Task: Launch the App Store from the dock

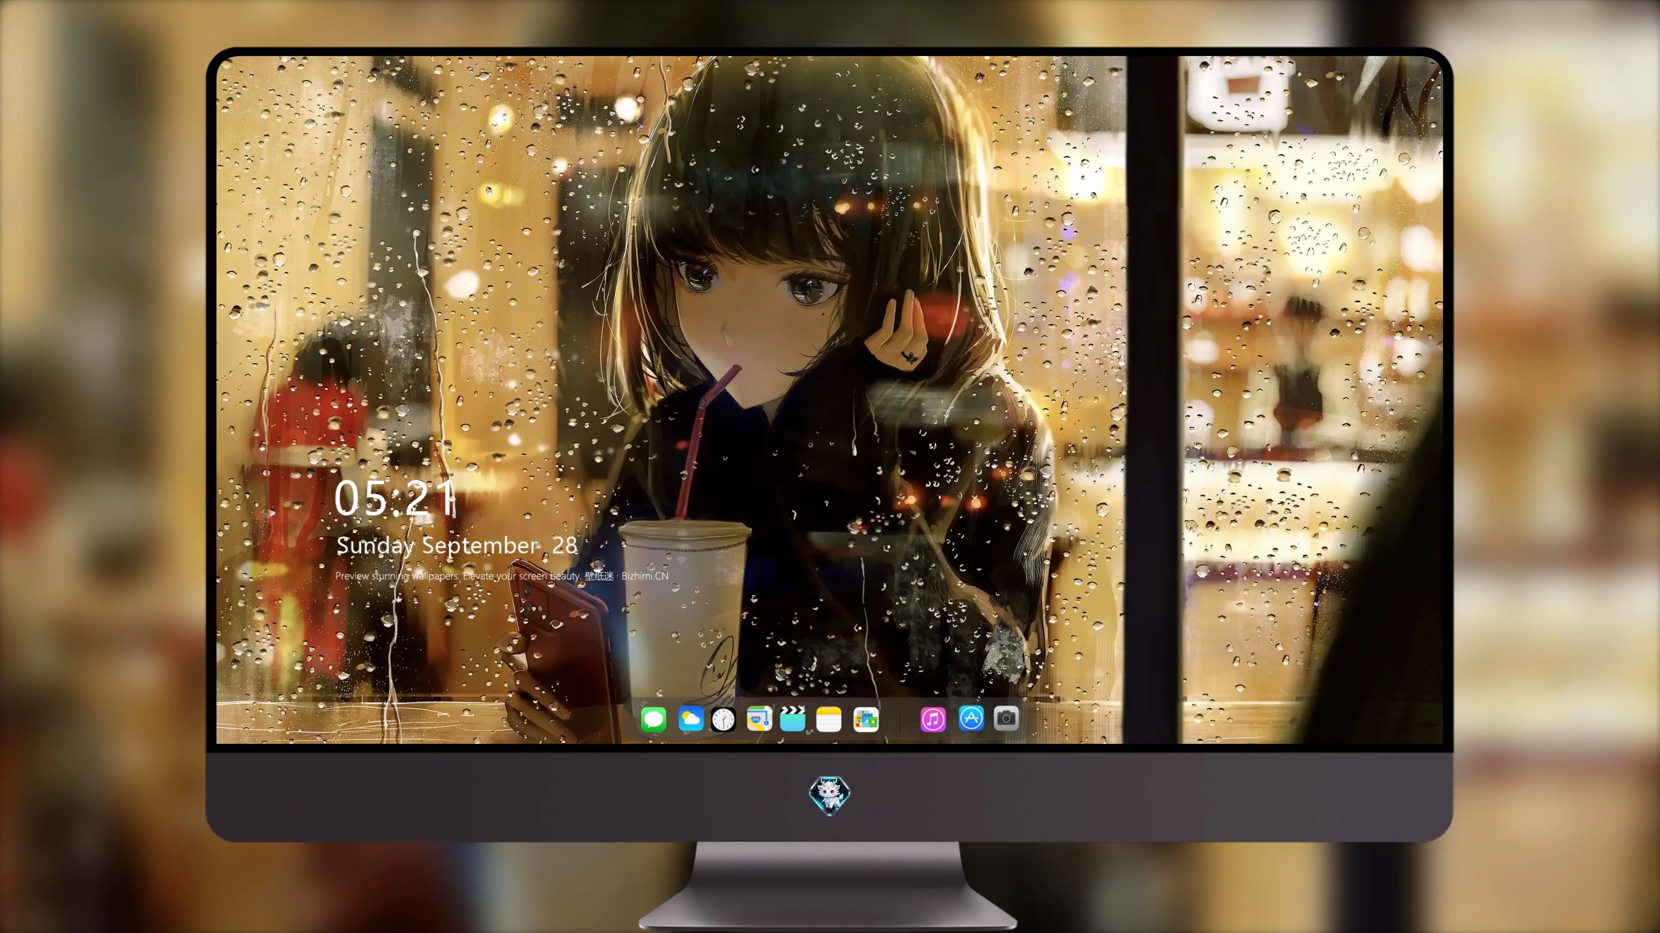Action: pyautogui.click(x=971, y=718)
